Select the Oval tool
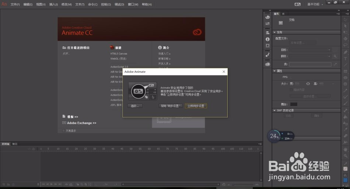This screenshot has height=189, width=350. tap(345, 78)
